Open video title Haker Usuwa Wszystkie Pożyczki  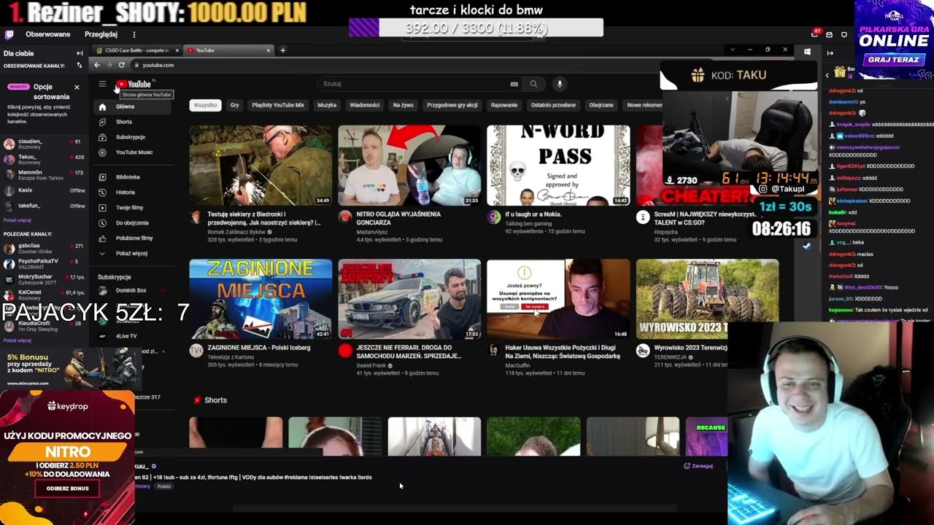[563, 352]
